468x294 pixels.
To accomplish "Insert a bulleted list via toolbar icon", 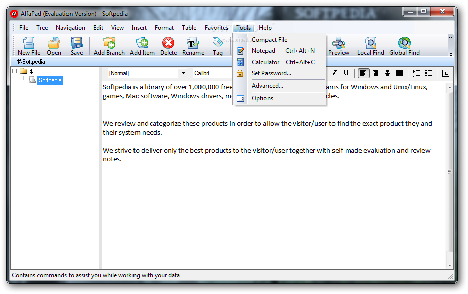I will coord(429,73).
